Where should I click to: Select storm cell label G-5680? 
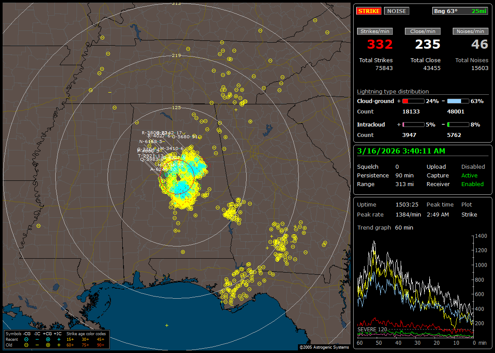click(x=181, y=137)
